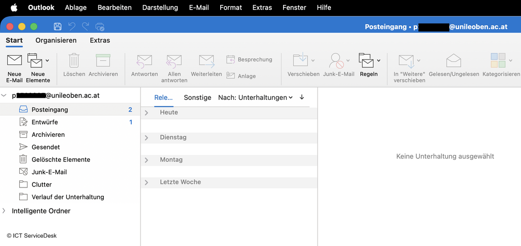Open the Extras menu in menu bar

[x=262, y=7]
